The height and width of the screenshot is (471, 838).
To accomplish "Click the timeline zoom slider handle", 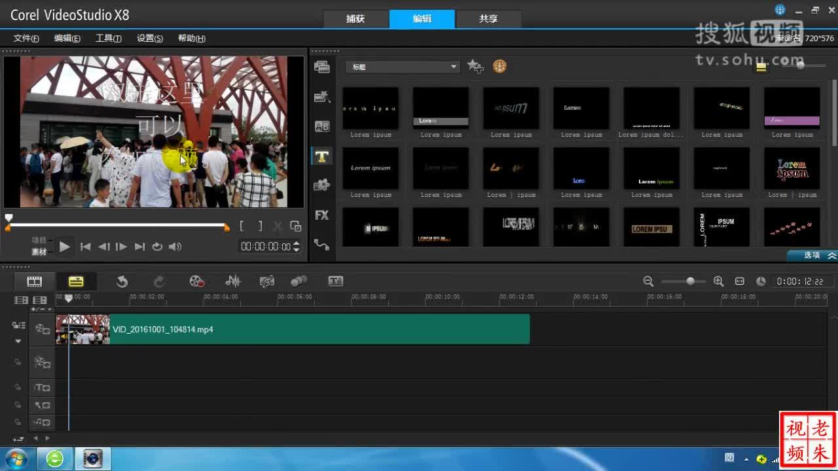I will coord(690,281).
